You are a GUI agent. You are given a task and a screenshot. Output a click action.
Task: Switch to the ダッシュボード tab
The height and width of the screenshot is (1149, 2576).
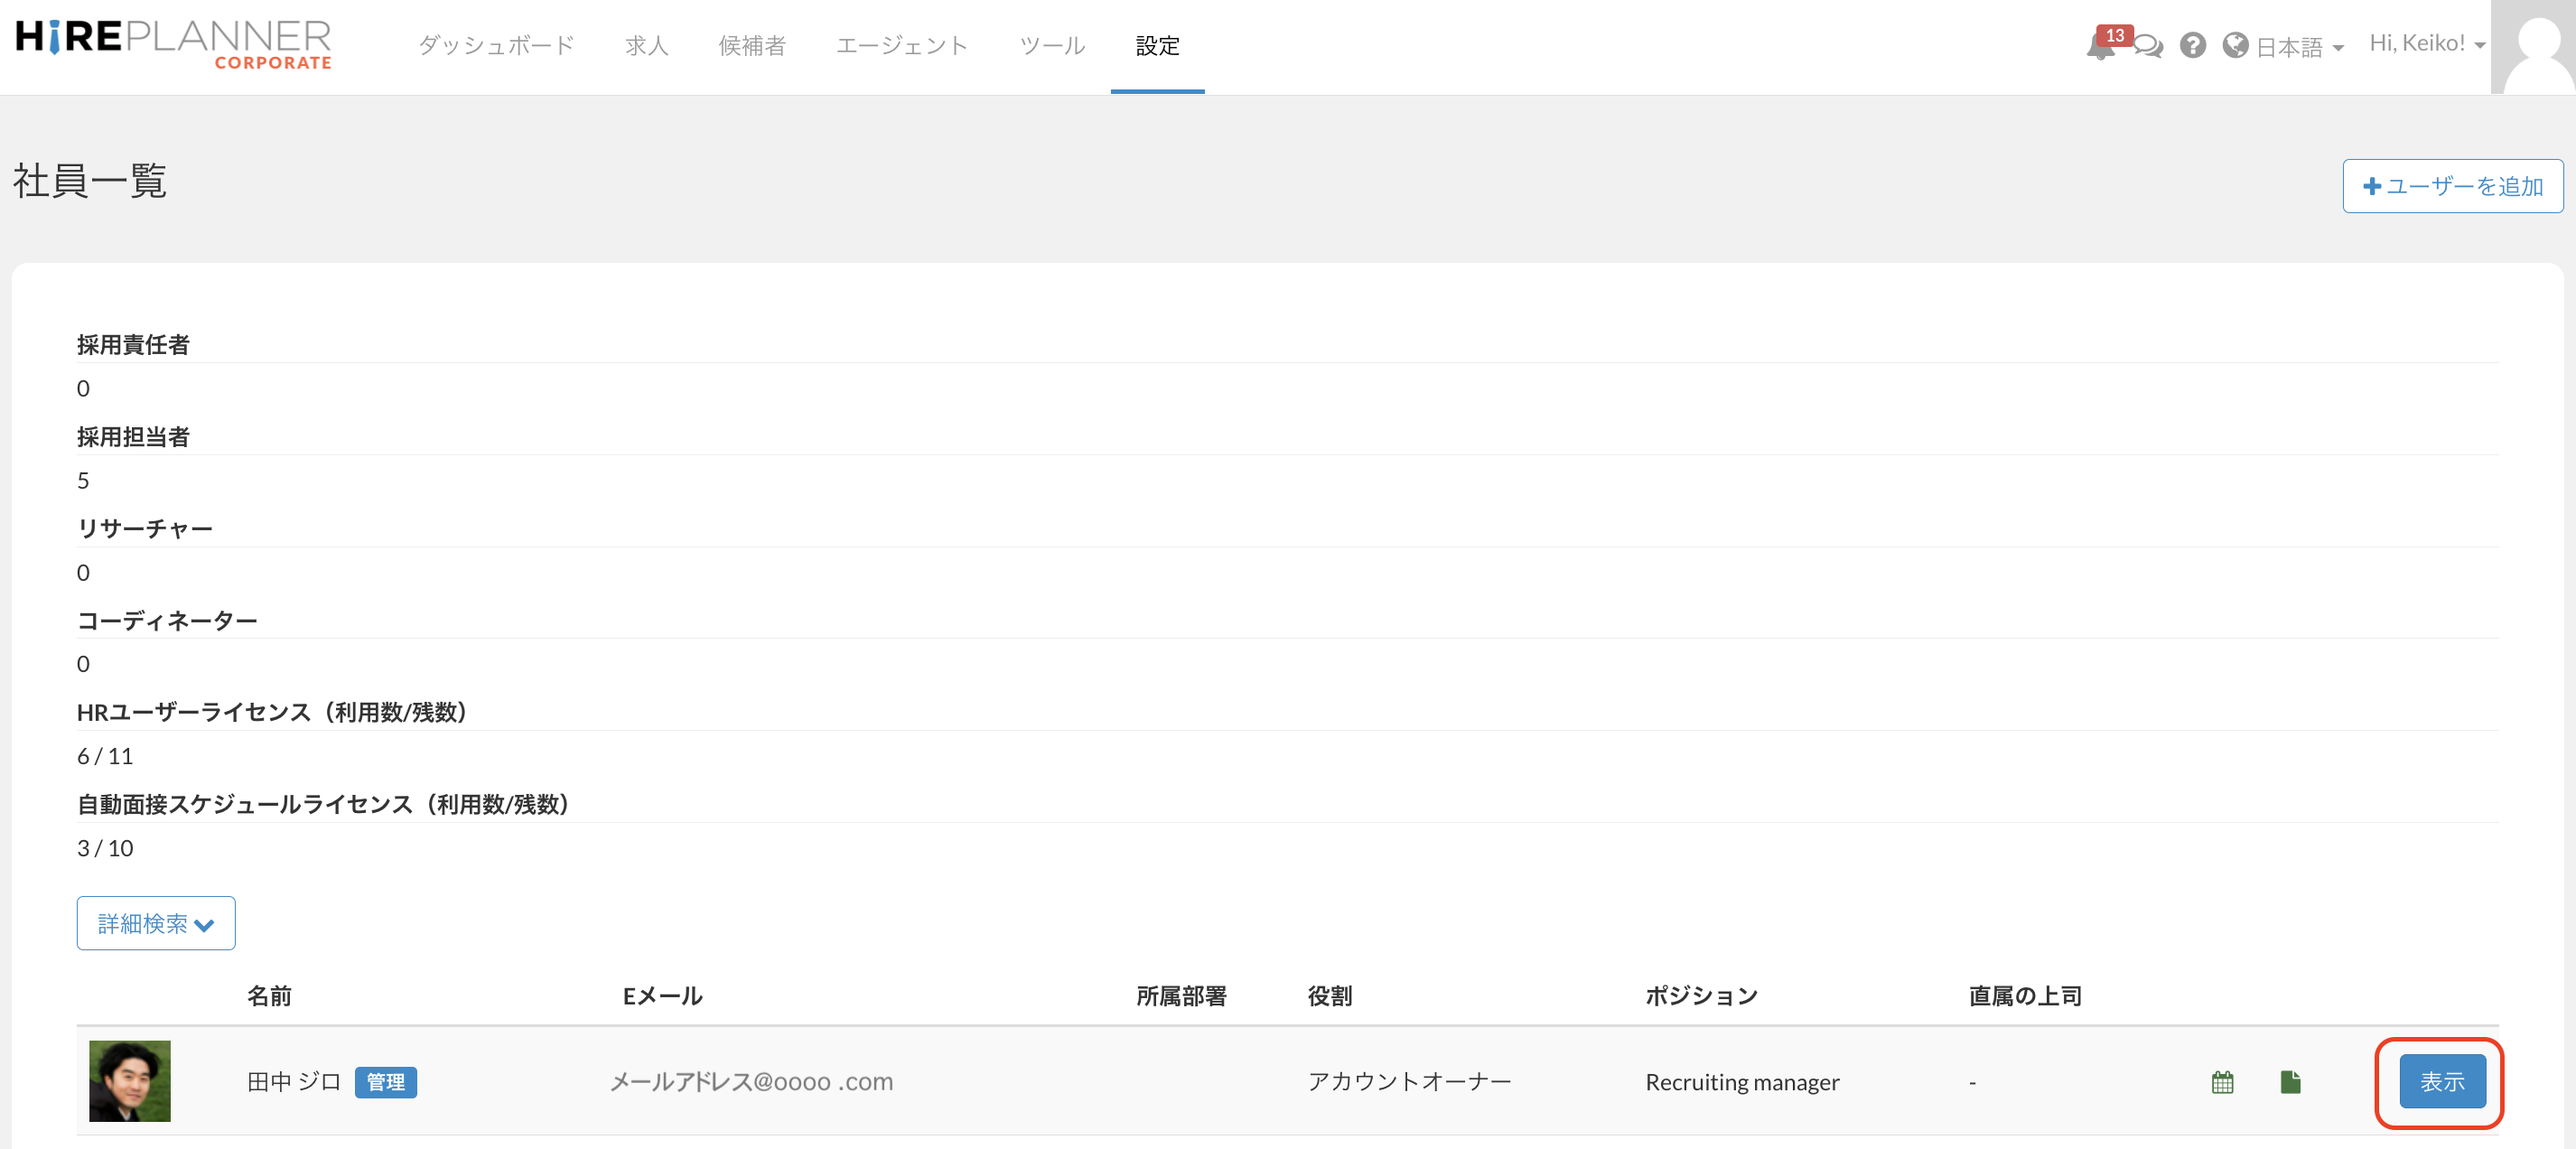coord(496,45)
